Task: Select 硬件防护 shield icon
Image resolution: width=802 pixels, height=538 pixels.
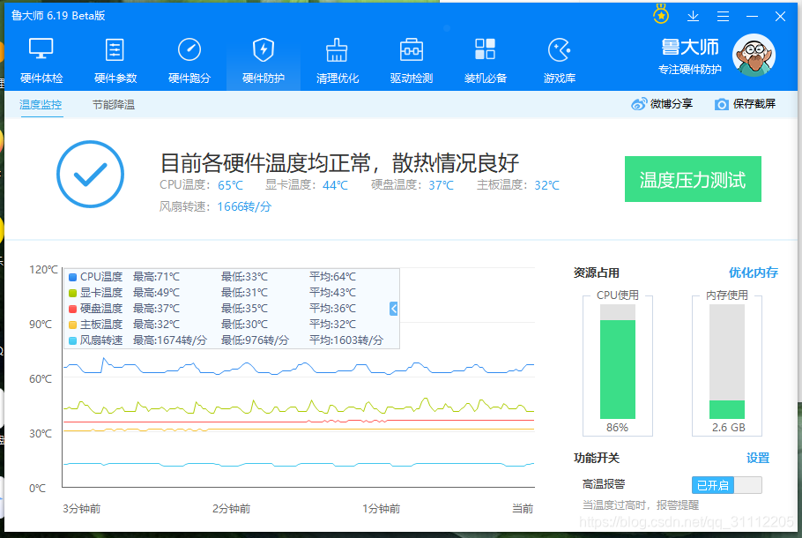Action: (264, 49)
